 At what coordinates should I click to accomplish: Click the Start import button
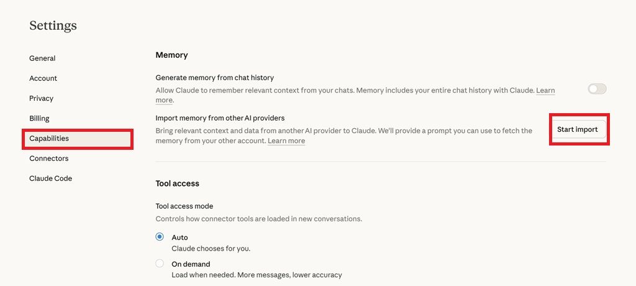pyautogui.click(x=577, y=129)
